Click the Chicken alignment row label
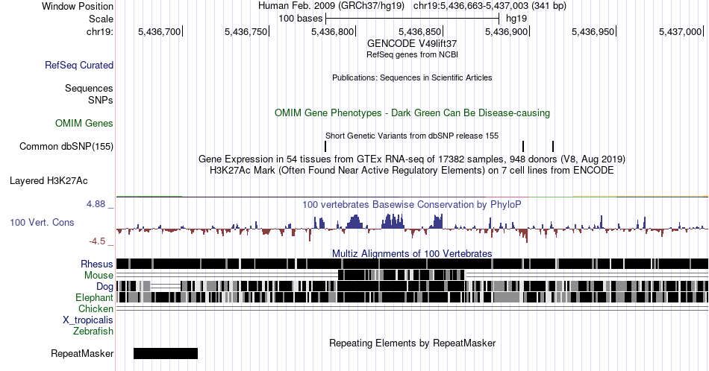The height and width of the screenshot is (371, 709). coord(96,308)
